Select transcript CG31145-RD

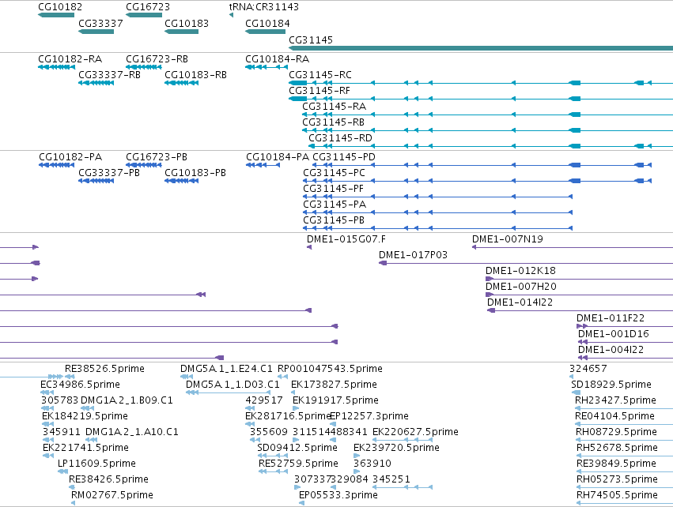[490, 146]
